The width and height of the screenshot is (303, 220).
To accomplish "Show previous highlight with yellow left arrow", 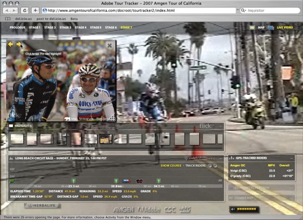I will [x=11, y=44].
